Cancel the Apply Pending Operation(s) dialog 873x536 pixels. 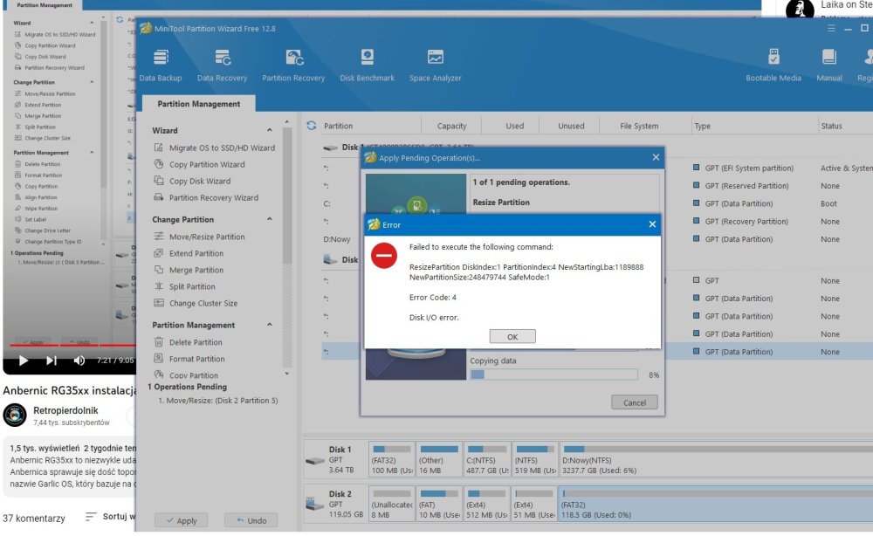pos(634,402)
